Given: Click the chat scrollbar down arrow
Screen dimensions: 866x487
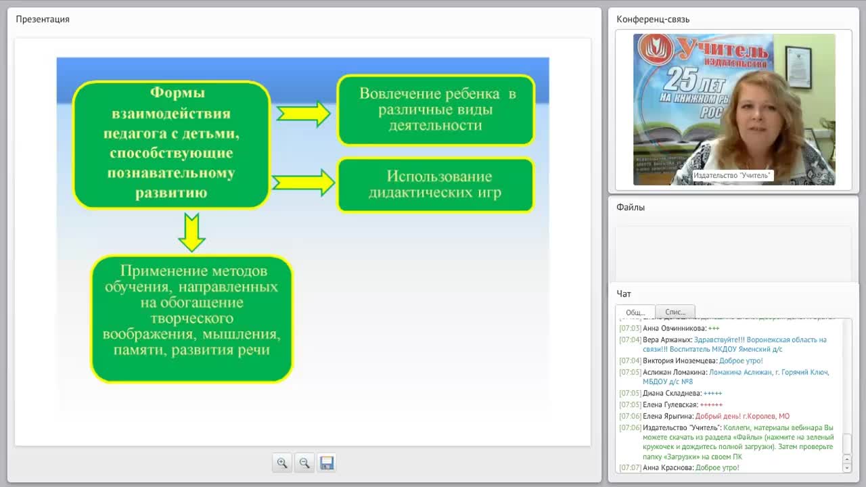Looking at the screenshot, I should (847, 467).
